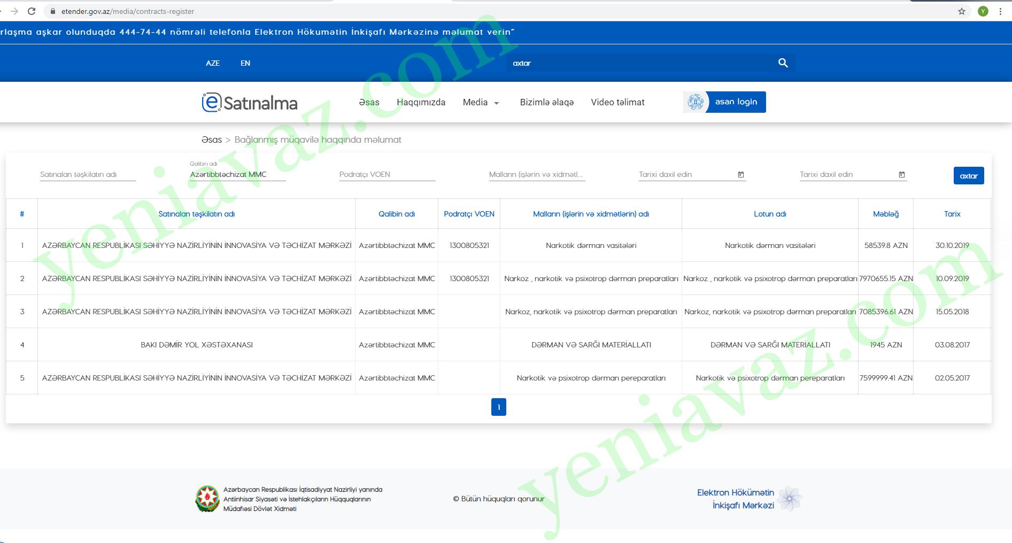Open the second date picker calendar icon
This screenshot has width=1012, height=543.
[902, 175]
